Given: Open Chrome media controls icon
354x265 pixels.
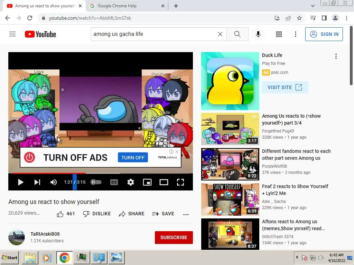Looking at the screenshot, I should [313, 18].
